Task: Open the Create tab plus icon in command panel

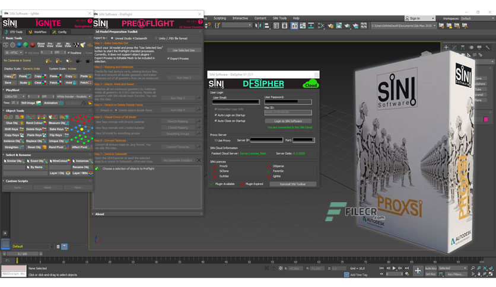Action: tap(446, 47)
